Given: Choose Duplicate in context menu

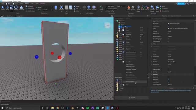Looking at the screenshot, I should pos(135,35).
